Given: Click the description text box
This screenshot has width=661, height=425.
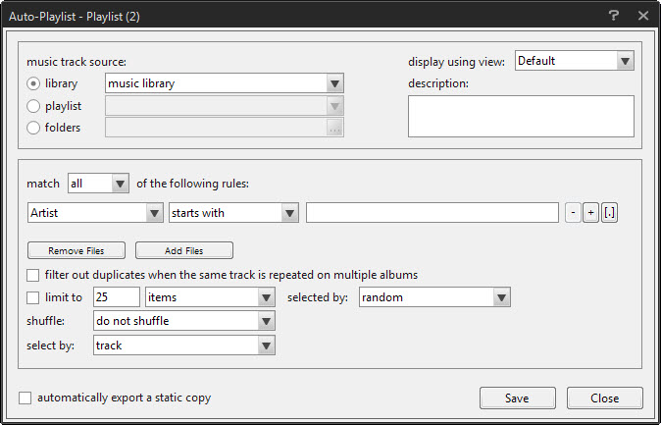Looking at the screenshot, I should [x=521, y=116].
